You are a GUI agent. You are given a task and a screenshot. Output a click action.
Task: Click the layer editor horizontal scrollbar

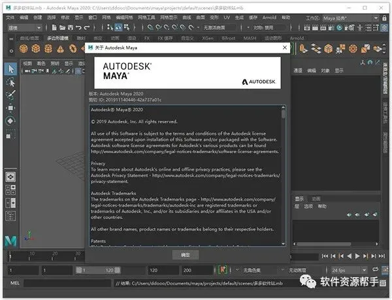coord(324,244)
